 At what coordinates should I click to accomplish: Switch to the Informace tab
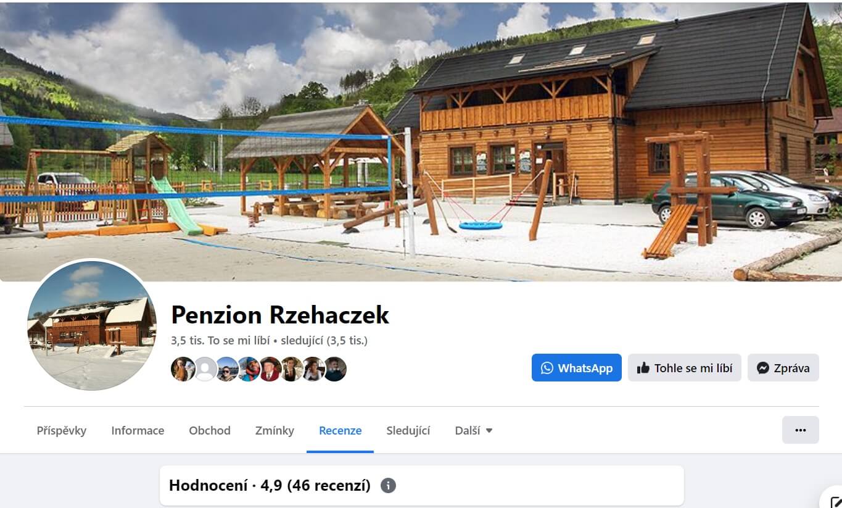pyautogui.click(x=138, y=431)
